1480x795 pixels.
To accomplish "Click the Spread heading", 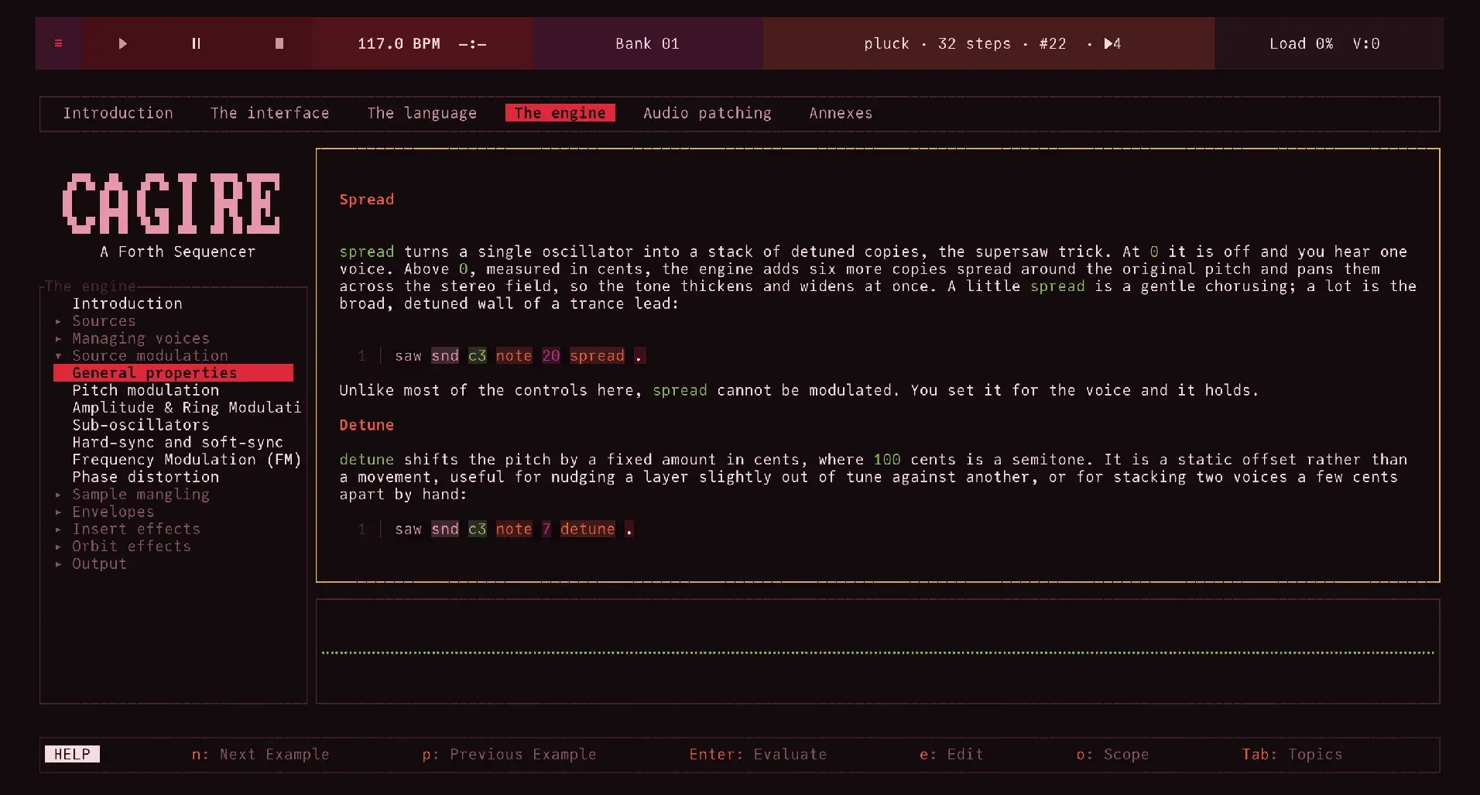I will [x=366, y=200].
